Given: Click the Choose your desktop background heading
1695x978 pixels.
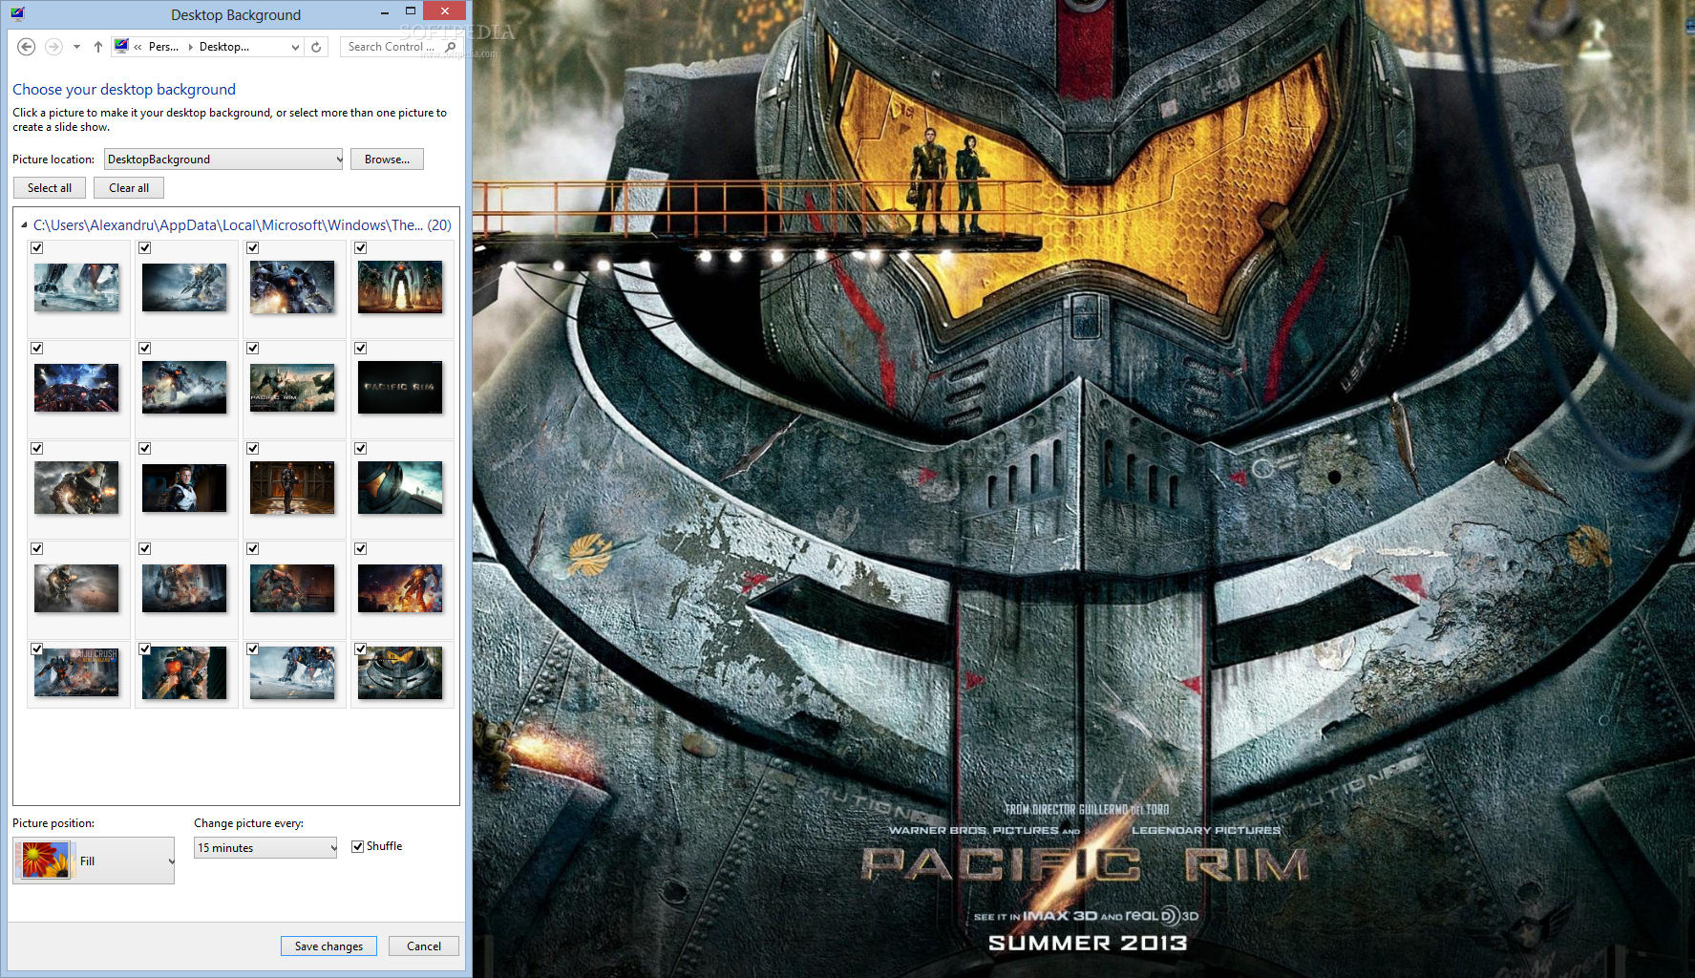Looking at the screenshot, I should 124,90.
